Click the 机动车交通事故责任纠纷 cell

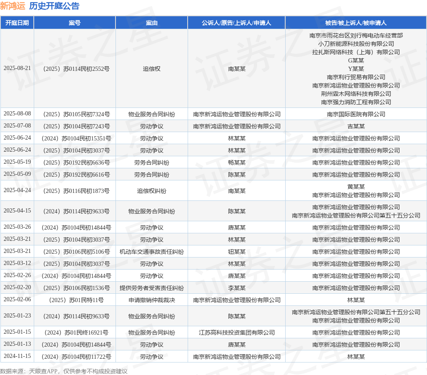[x=152, y=252]
